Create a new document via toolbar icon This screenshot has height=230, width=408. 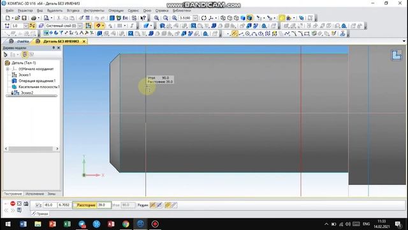pos(8,18)
